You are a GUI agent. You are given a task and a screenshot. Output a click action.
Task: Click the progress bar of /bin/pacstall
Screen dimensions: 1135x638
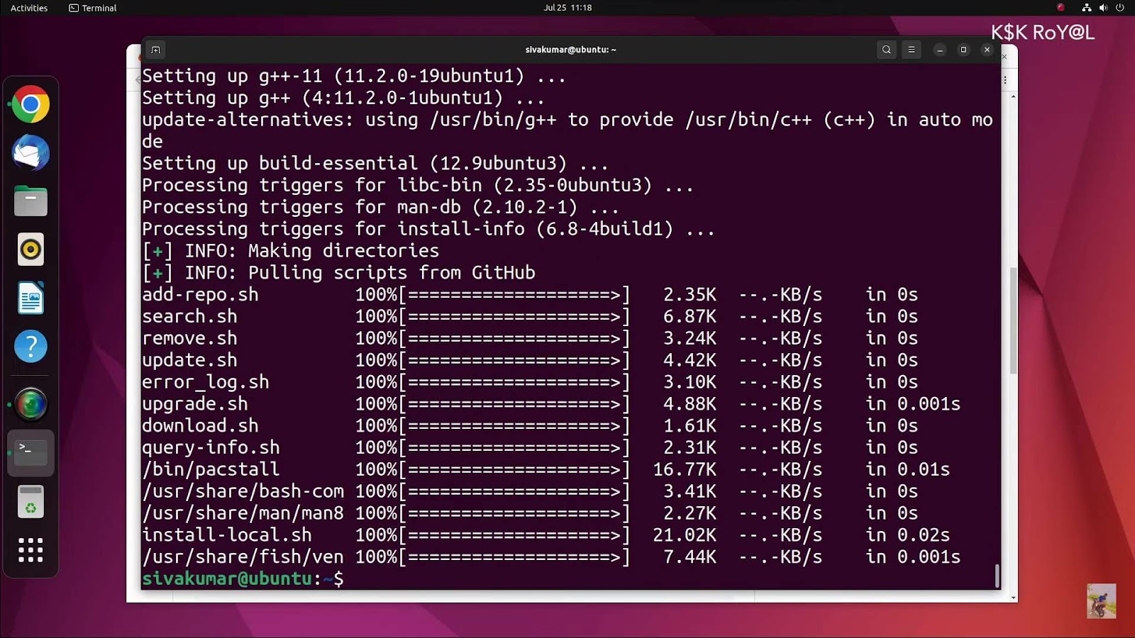point(514,469)
